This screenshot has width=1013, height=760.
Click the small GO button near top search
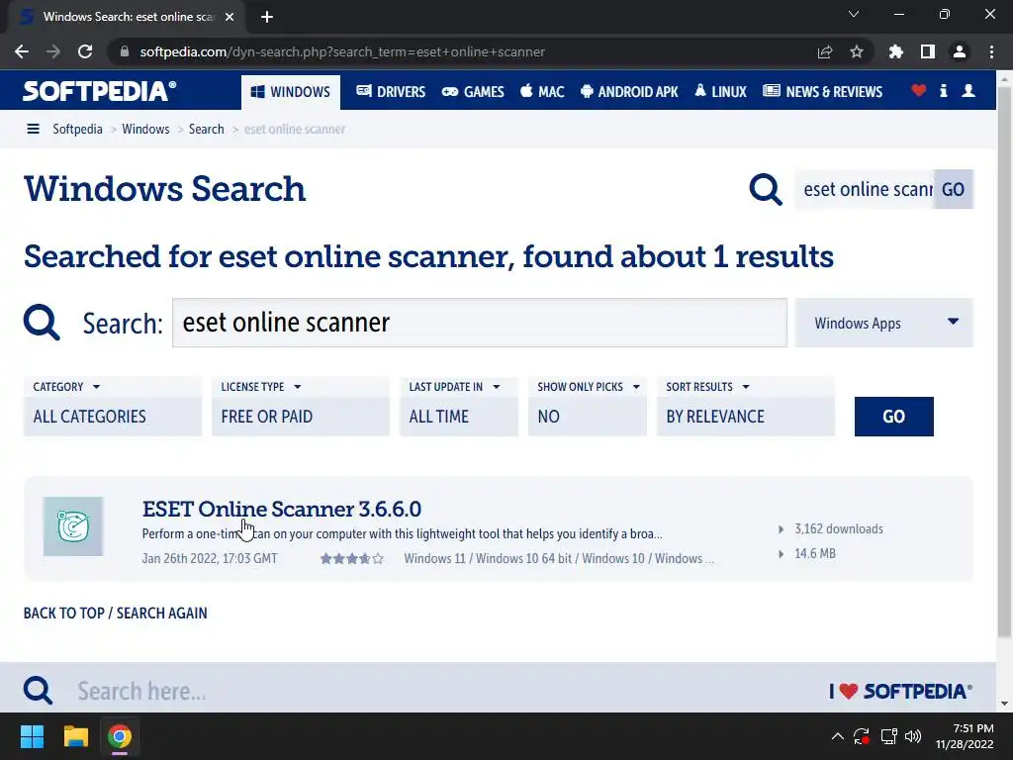(954, 189)
